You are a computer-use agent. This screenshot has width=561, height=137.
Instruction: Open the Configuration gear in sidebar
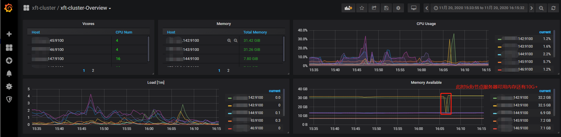pos(9,86)
